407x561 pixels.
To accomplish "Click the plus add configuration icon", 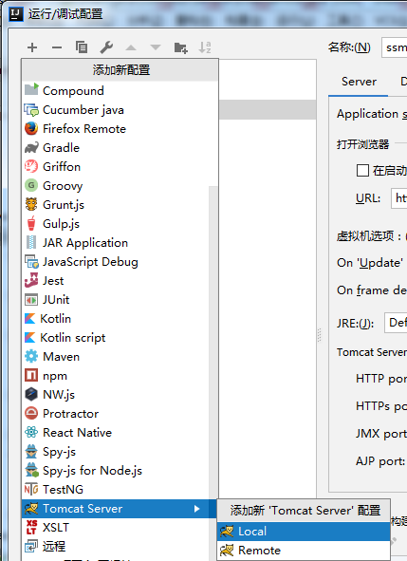I will [32, 47].
